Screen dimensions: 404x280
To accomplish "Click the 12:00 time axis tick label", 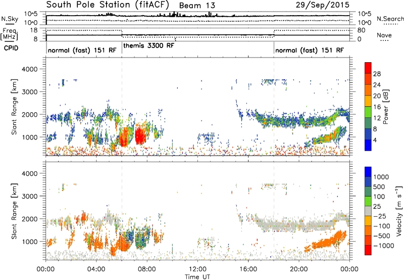I will [197, 269].
